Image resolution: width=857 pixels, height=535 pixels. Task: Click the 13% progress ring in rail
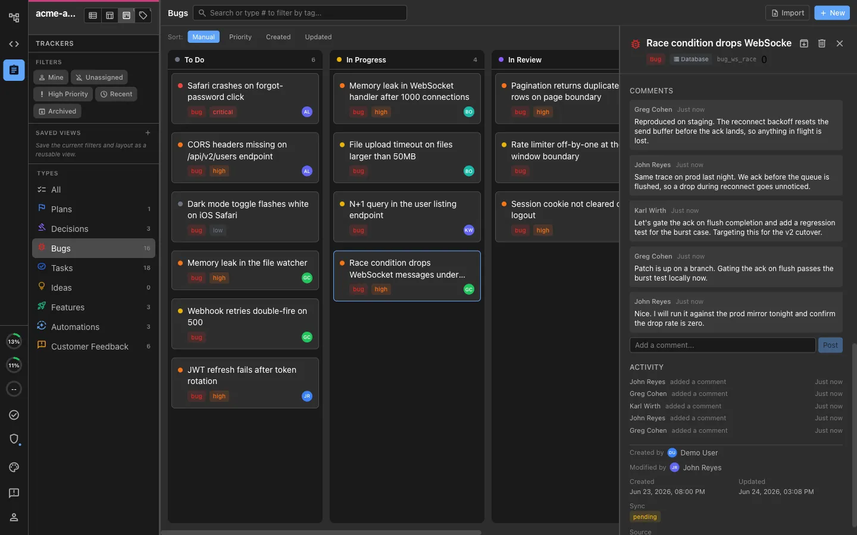14,342
